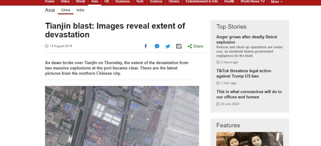Screen dimensions: 321x146
Task: Open the Share button
Action: pos(195,46)
